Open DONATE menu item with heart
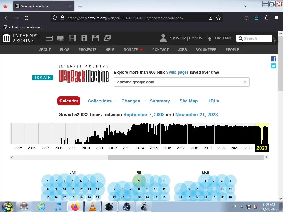This screenshot has height=212, width=283. tap(133, 50)
